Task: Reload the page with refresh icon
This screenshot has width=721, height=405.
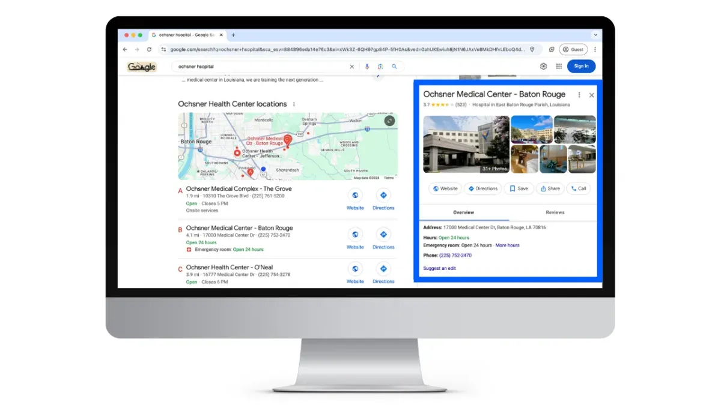Action: coord(149,50)
